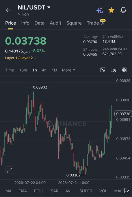The width and height of the screenshot is (132, 197).
Task: Click the 0.03902 high price label
Action: [x=40, y=87]
